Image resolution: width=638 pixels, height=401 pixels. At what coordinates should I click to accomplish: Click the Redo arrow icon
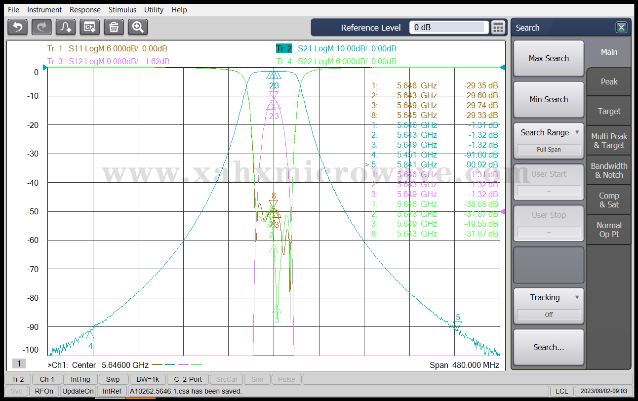[x=41, y=27]
